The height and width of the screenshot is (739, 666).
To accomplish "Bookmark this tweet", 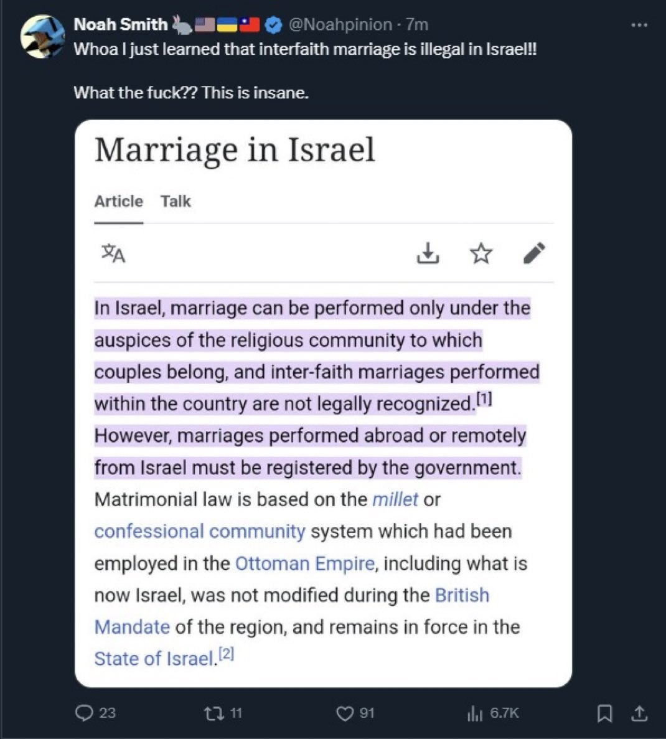I will tap(605, 713).
